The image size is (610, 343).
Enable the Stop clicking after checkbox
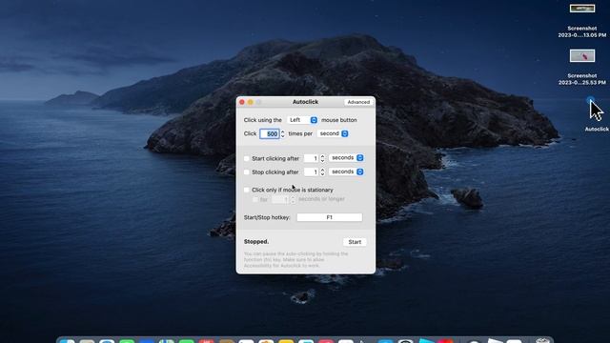(x=246, y=171)
